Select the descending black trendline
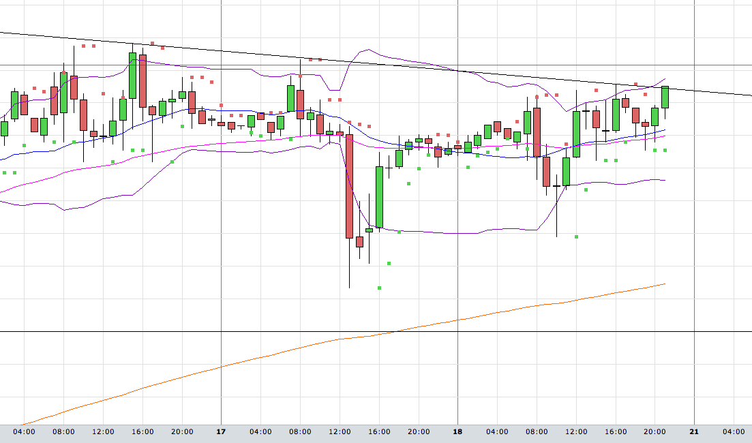 (376, 64)
